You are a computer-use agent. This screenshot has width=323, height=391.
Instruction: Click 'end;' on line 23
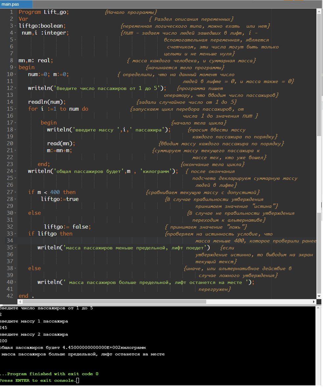coord(44,164)
